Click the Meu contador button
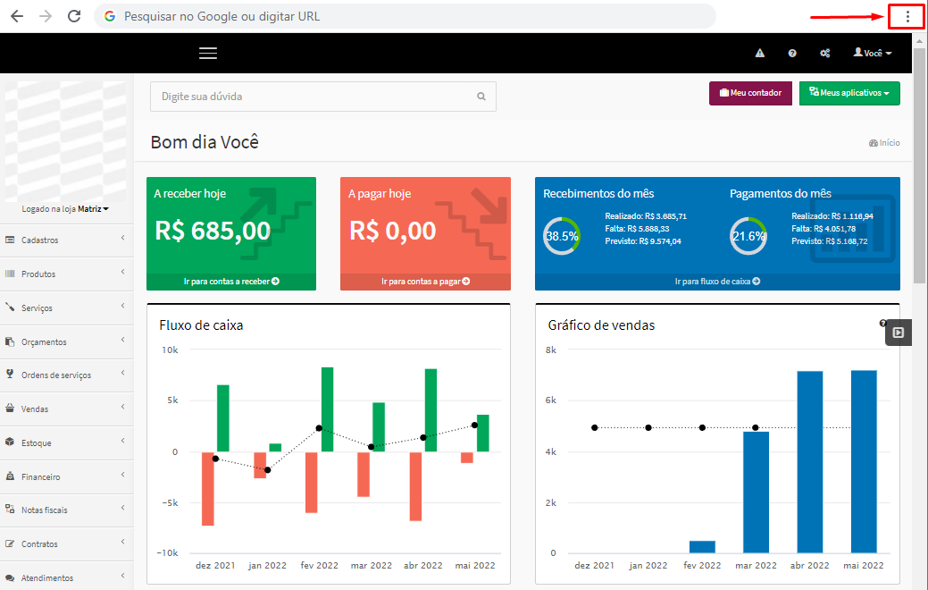Screen dimensions: 928x590 [750, 93]
